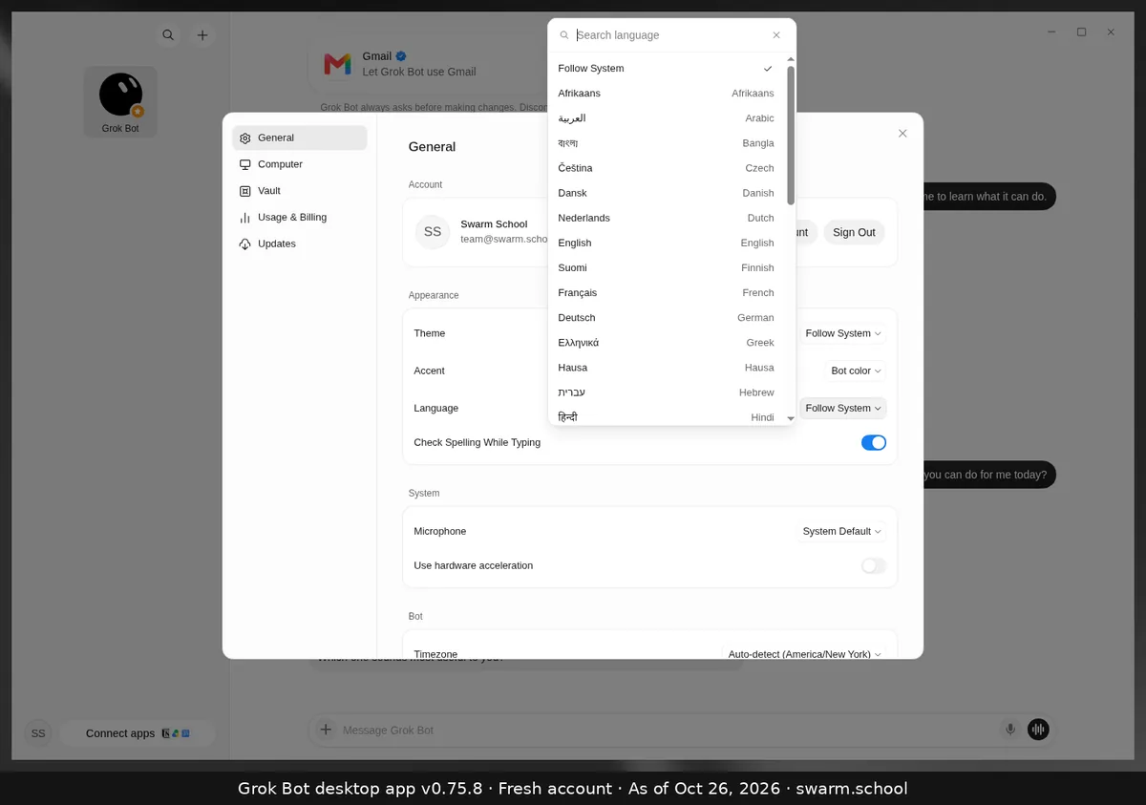Viewport: 1146px width, 805px height.
Task: Click the Vault icon in settings sidebar
Action: pos(245,191)
